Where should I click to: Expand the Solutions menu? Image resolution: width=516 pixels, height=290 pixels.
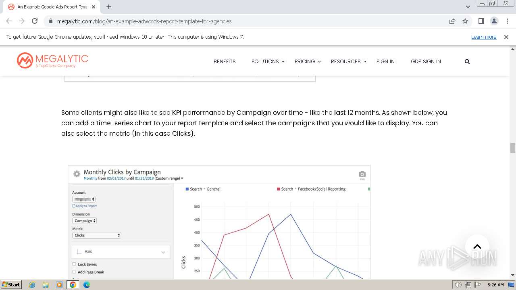click(x=268, y=62)
